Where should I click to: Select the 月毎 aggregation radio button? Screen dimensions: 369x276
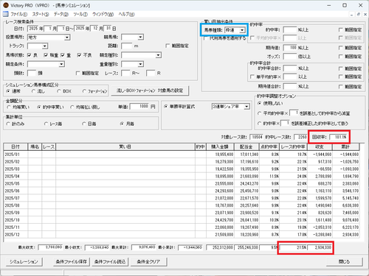point(122,124)
